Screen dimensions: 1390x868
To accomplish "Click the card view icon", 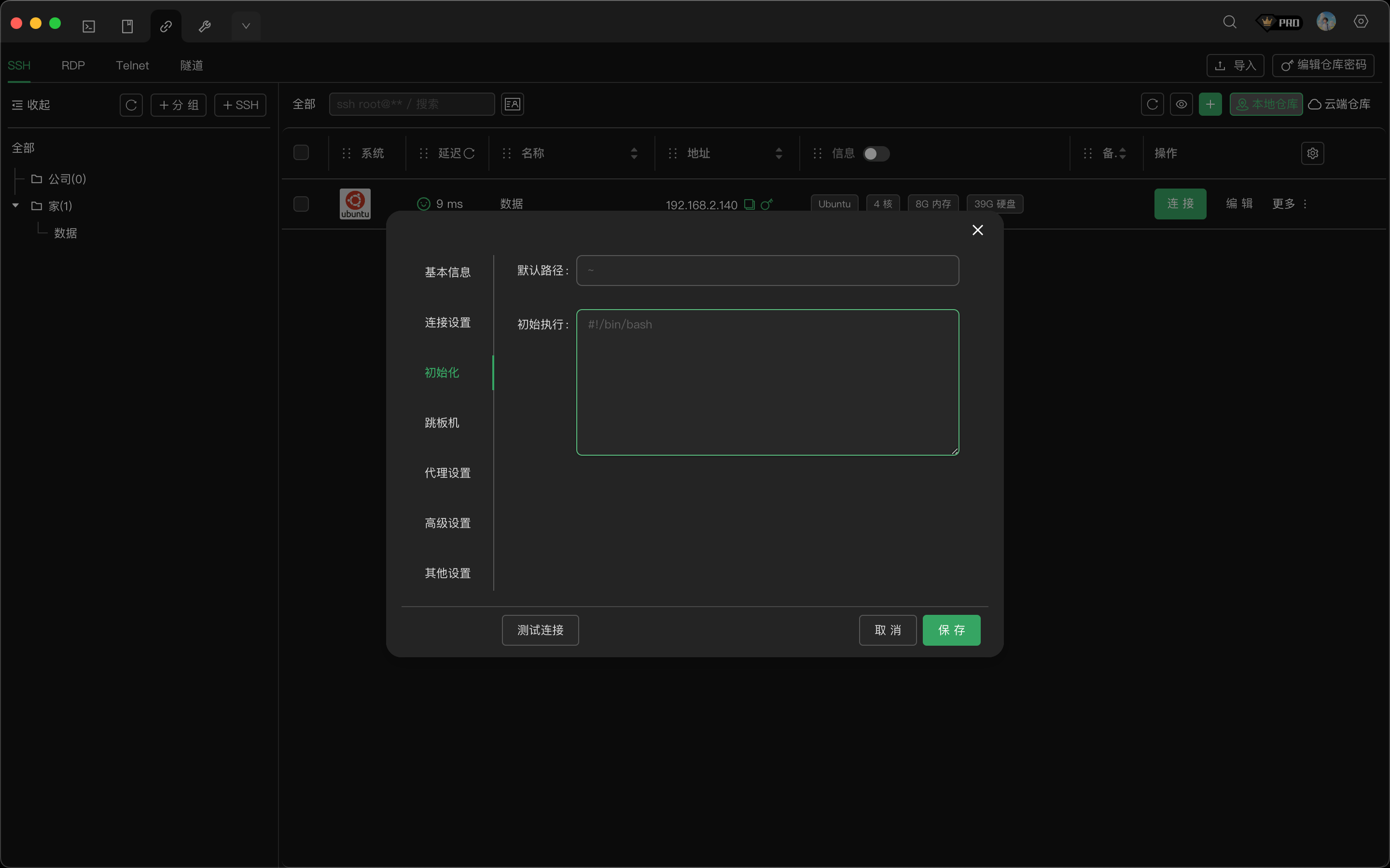I will tap(512, 105).
